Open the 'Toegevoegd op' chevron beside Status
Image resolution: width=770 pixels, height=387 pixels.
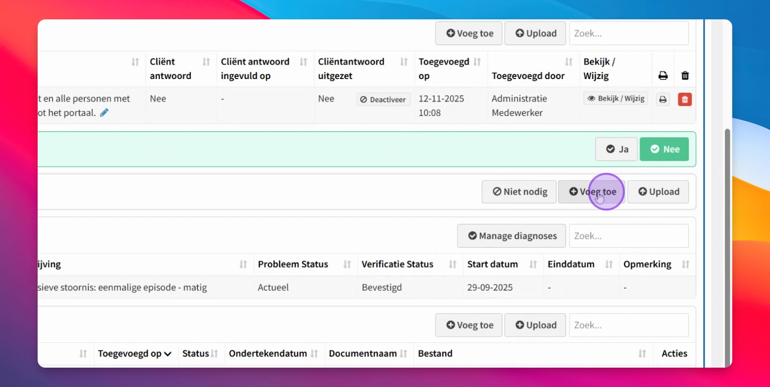coord(168,354)
